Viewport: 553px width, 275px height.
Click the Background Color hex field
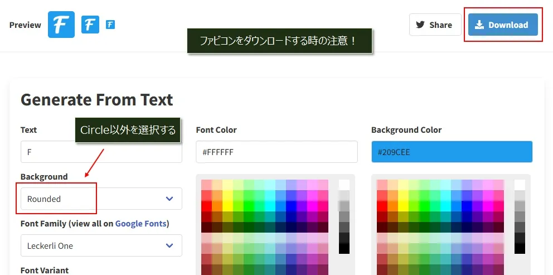click(452, 152)
